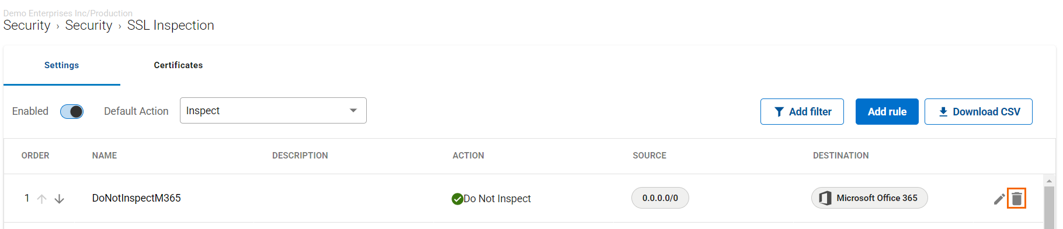The height and width of the screenshot is (229, 1063).
Task: Delete the DoNotInspectM365 rule with trash icon
Action: pos(1017,199)
